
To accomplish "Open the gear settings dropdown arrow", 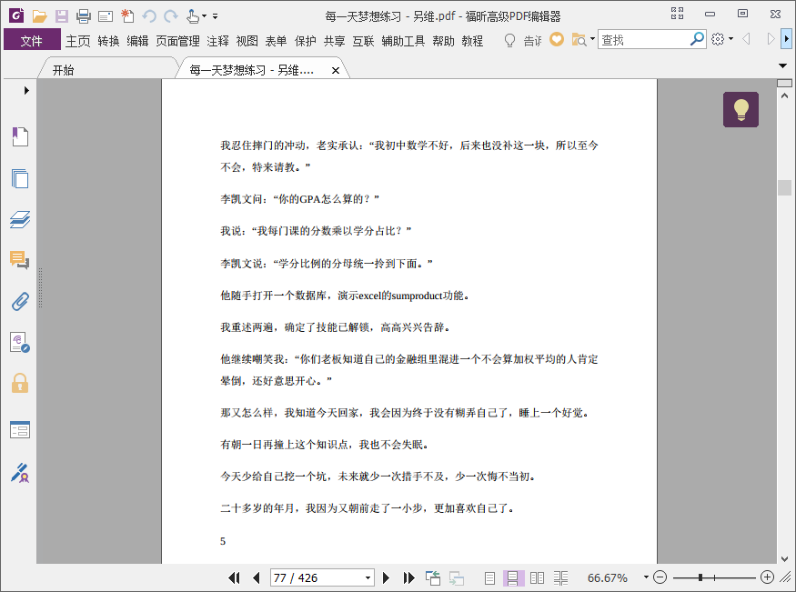I will 731,39.
